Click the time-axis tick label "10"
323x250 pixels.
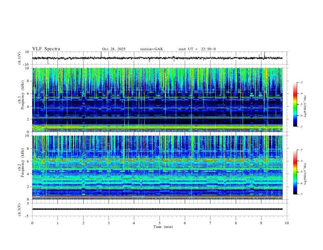click(x=287, y=223)
